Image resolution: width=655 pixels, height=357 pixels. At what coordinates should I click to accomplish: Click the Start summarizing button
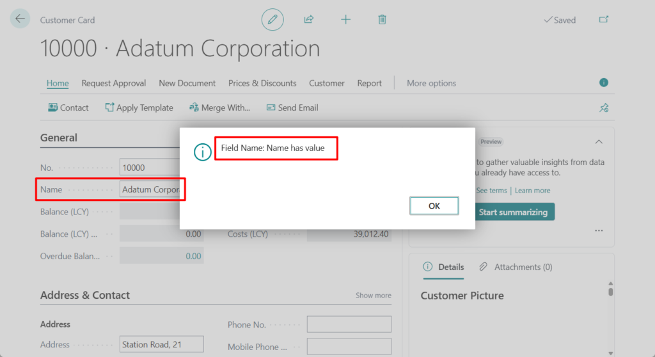pos(512,212)
